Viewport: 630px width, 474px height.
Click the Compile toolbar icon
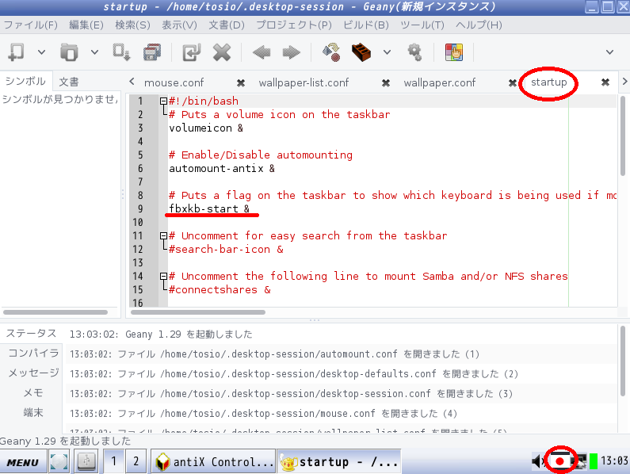tap(332, 52)
